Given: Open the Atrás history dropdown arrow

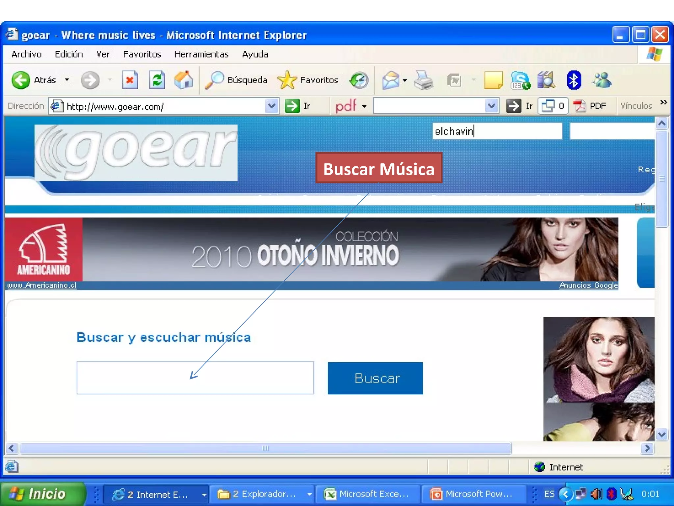Looking at the screenshot, I should pos(67,80).
